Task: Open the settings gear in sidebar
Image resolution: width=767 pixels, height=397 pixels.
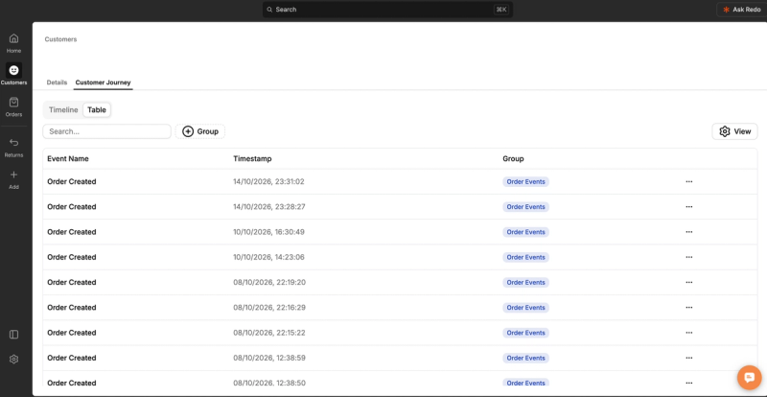Action: 13,359
